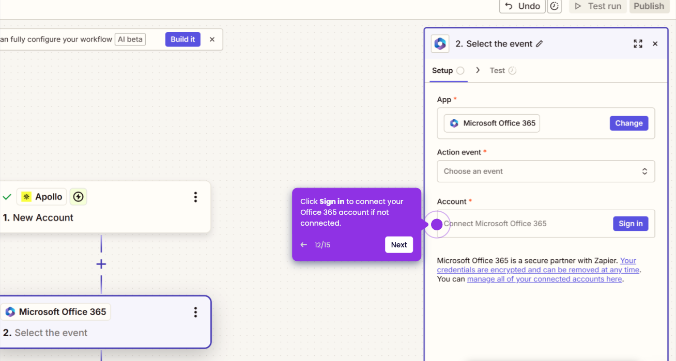Image resolution: width=676 pixels, height=361 pixels.
Task: Go back in the tutorial tooltip
Action: (x=304, y=245)
